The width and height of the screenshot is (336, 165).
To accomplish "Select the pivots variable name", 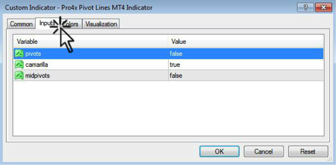I will (x=33, y=54).
